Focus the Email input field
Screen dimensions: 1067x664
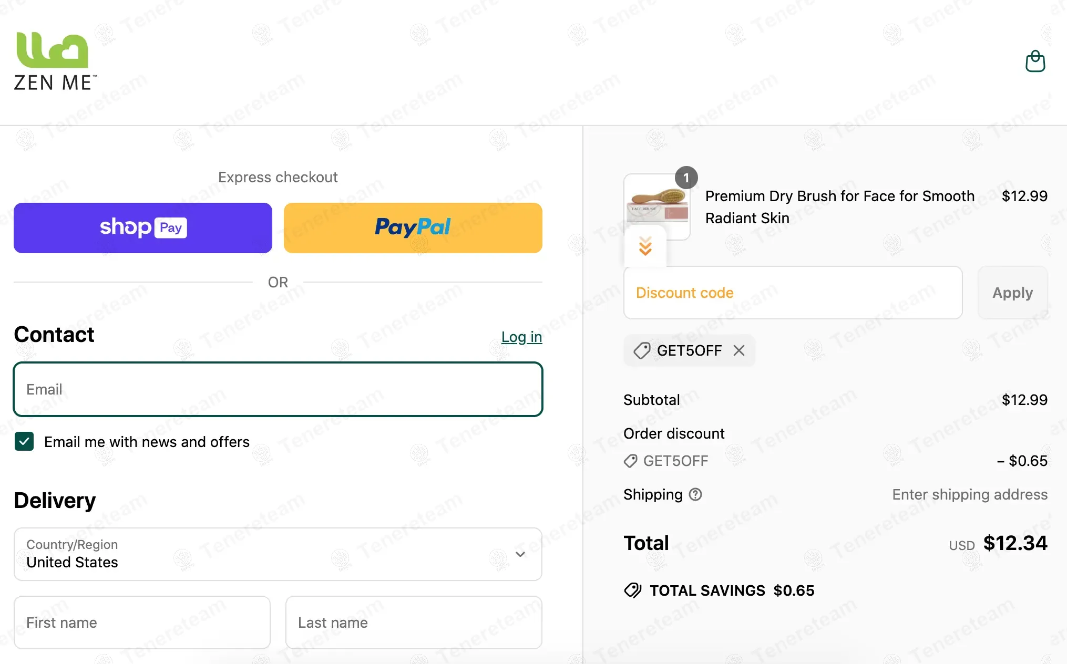[x=278, y=389]
